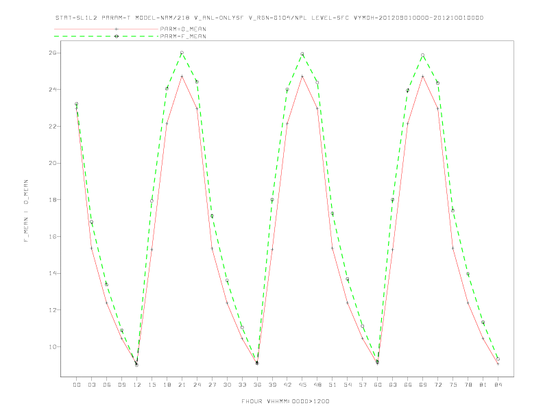
Task: Click y-axis tick label 12
Action: coord(53,309)
